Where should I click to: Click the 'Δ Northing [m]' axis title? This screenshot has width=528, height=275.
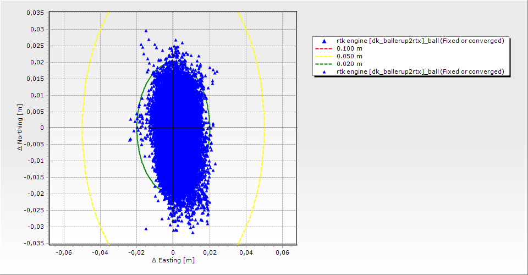(x=20, y=127)
